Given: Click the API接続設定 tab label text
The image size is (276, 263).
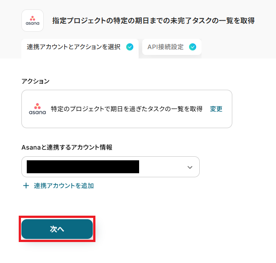Looking at the screenshot, I should (x=165, y=47).
